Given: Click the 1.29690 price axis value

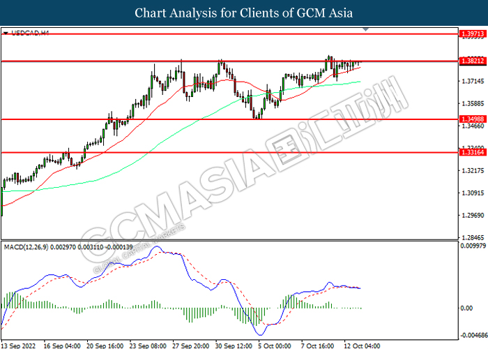Looking at the screenshot, I should point(473,215).
